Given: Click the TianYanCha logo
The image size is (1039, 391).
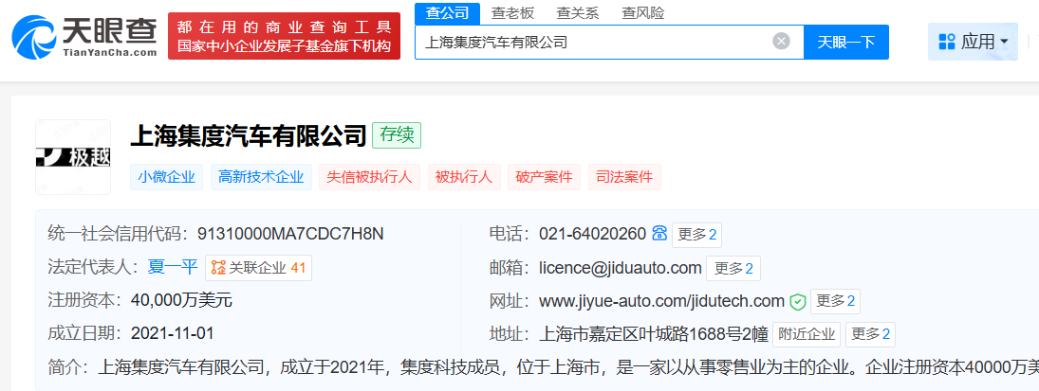Looking at the screenshot, I should 83,37.
